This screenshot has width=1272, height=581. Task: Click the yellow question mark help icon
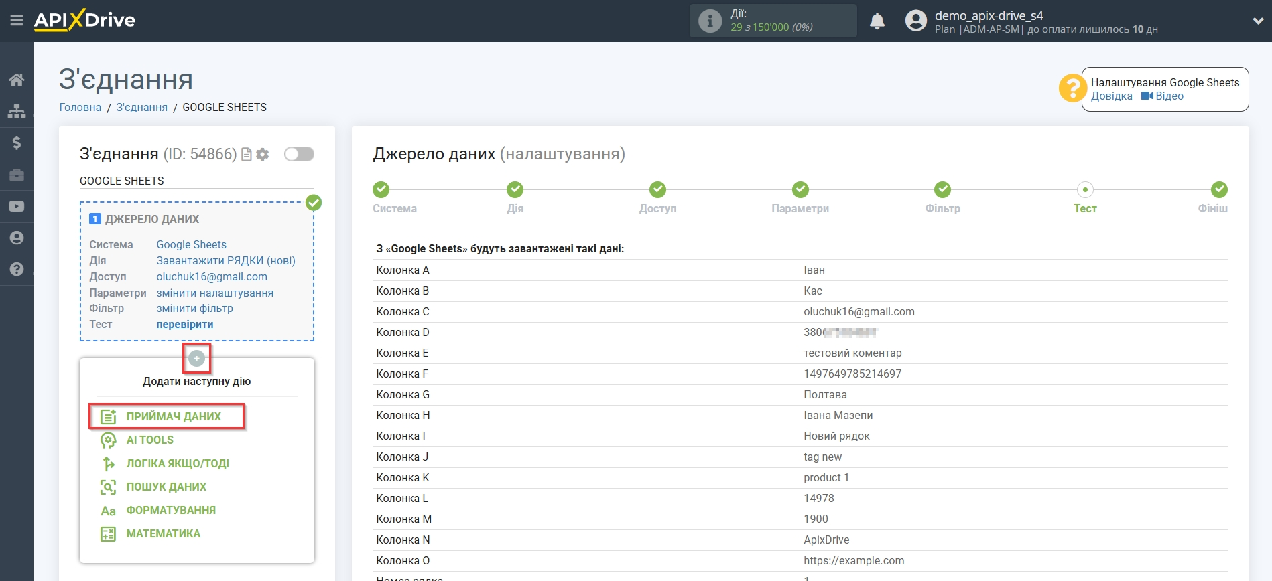click(x=1072, y=88)
